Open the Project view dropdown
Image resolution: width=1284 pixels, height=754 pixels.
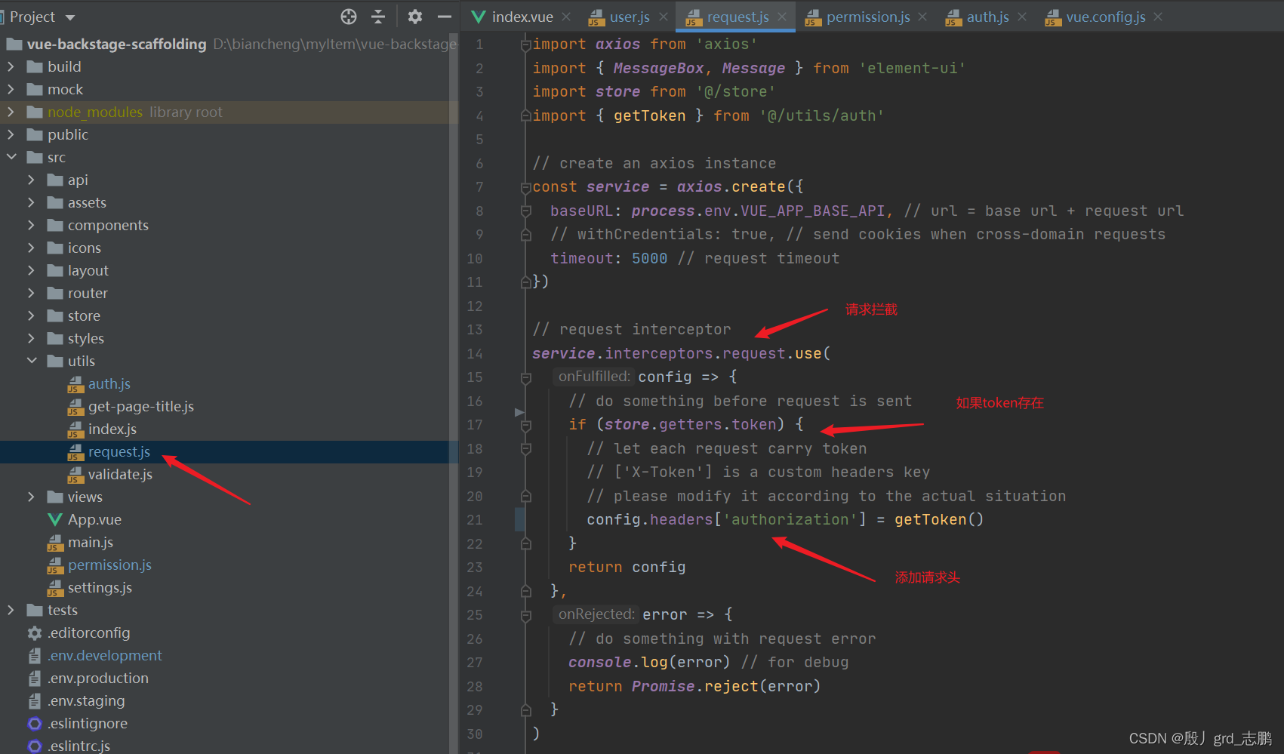tap(70, 17)
